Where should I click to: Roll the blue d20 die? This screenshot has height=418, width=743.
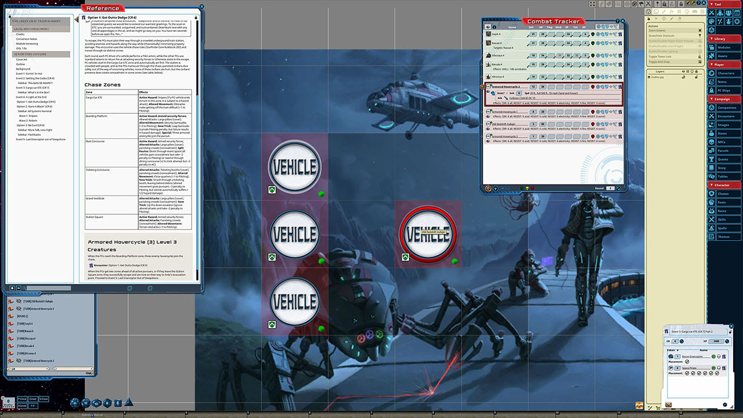tap(74, 403)
